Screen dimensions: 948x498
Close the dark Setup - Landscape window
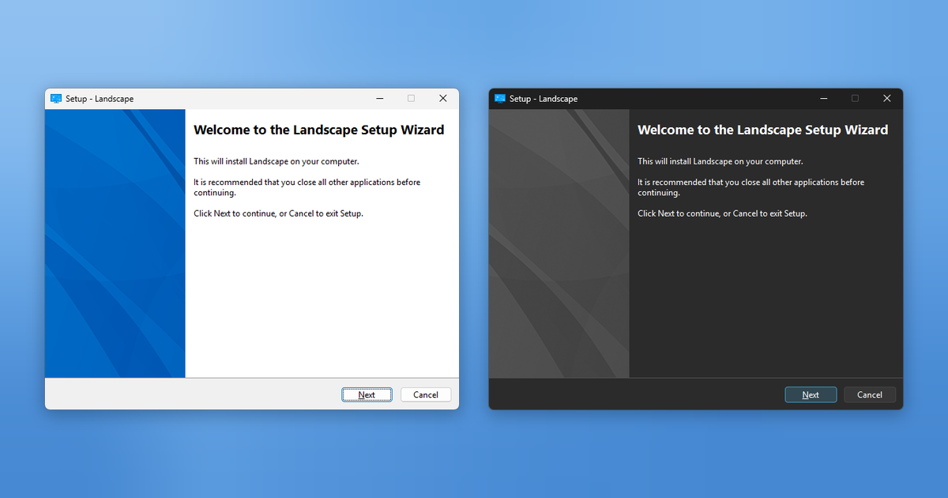click(887, 99)
